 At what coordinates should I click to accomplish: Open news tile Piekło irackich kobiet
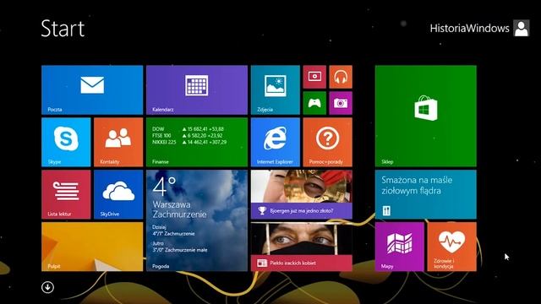tap(302, 247)
